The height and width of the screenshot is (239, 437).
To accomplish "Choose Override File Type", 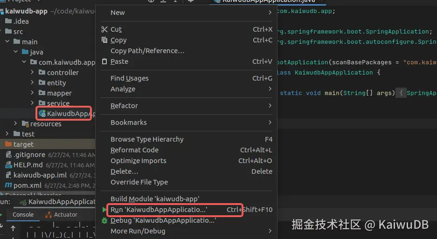I will click(x=186, y=182).
